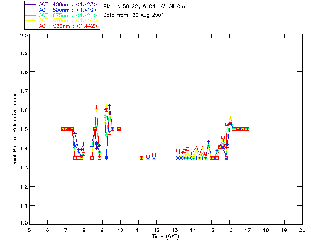Image resolution: width=311 pixels, height=249 pixels.
Task: Click the 'AOT 1020nm : <1.442>' legend entry
Action: tap(62, 26)
